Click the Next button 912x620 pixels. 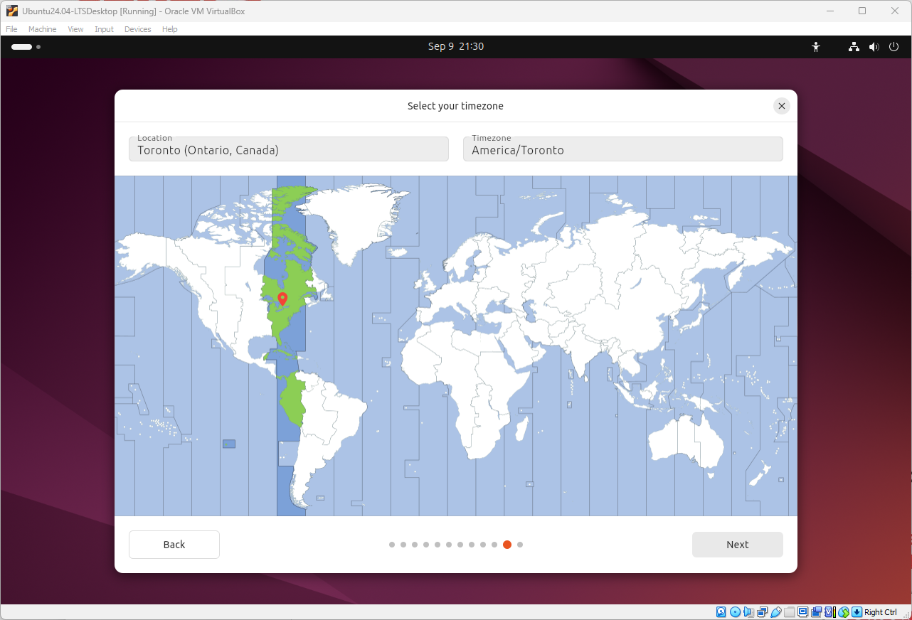737,545
